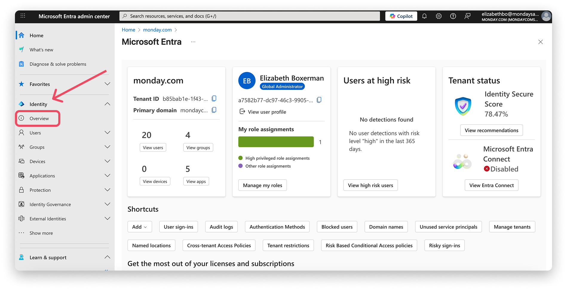Click Manage my roles button
Screen dimensions: 567x290
click(263, 185)
